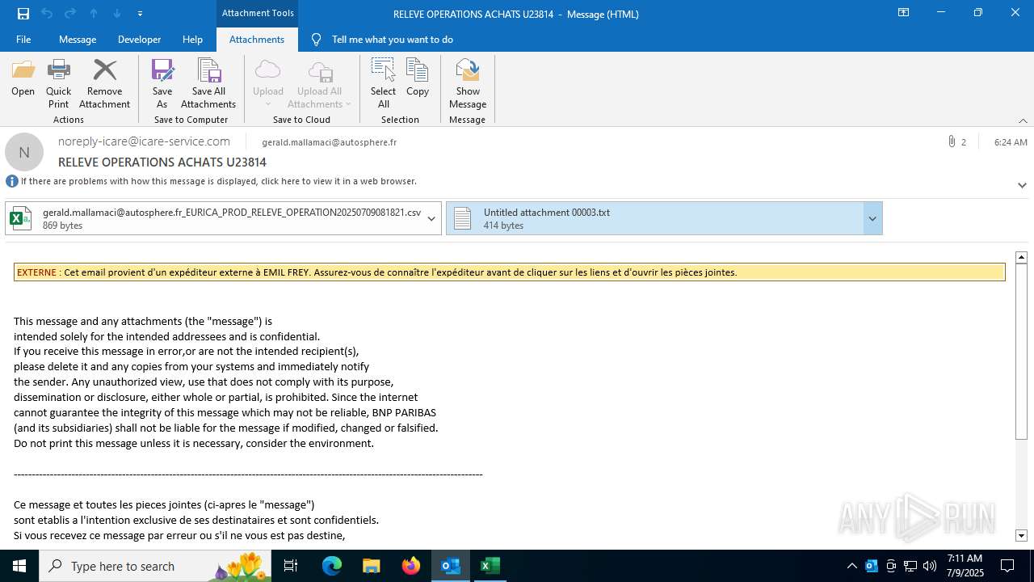Click the message scrollbar thumb
Image resolution: width=1034 pixels, height=582 pixels.
1021,352
